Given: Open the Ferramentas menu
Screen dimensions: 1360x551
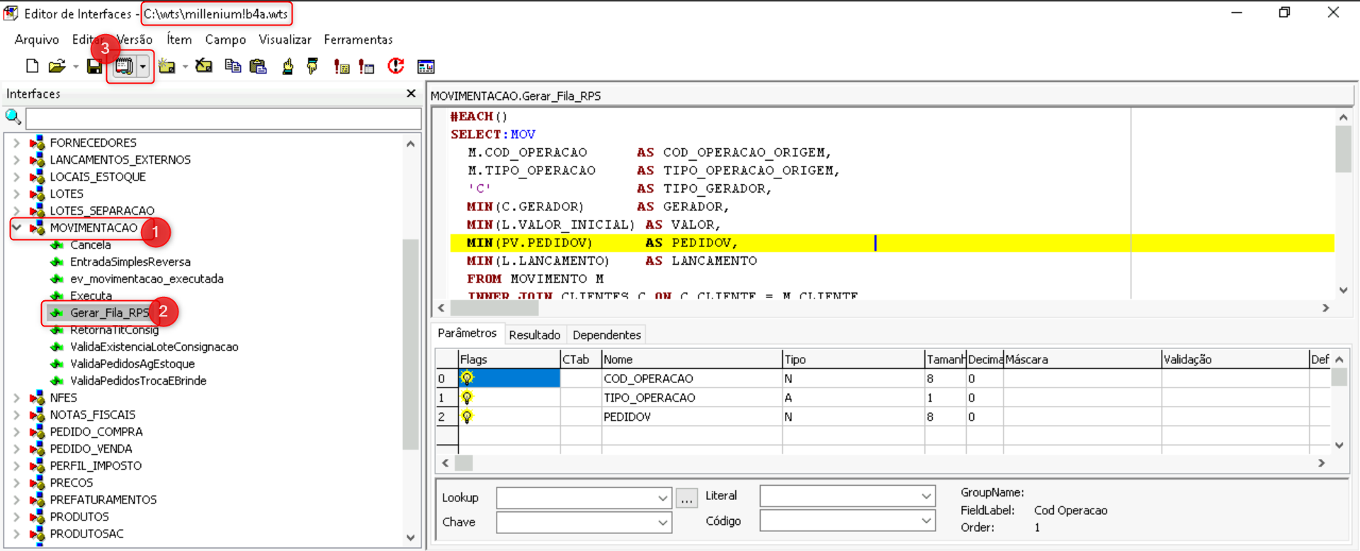Looking at the screenshot, I should pos(358,40).
